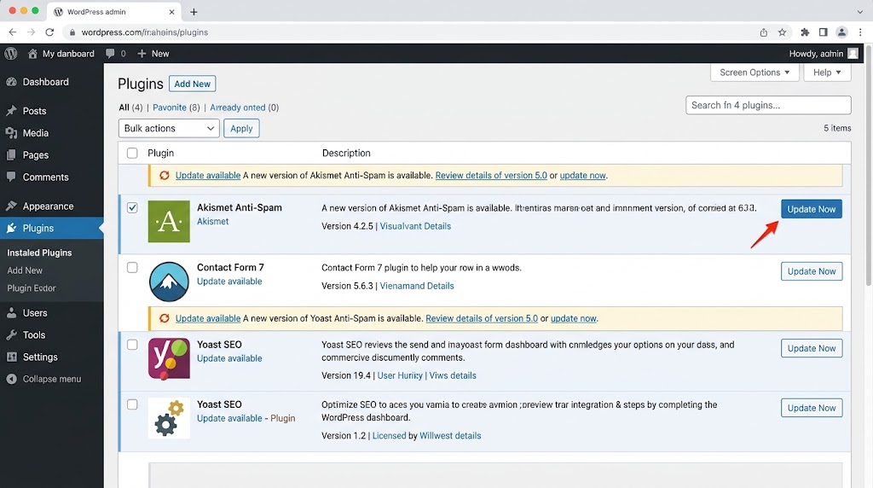Click Update Now for Akismet Anti-Spam
This screenshot has width=873, height=488.
pyautogui.click(x=812, y=209)
